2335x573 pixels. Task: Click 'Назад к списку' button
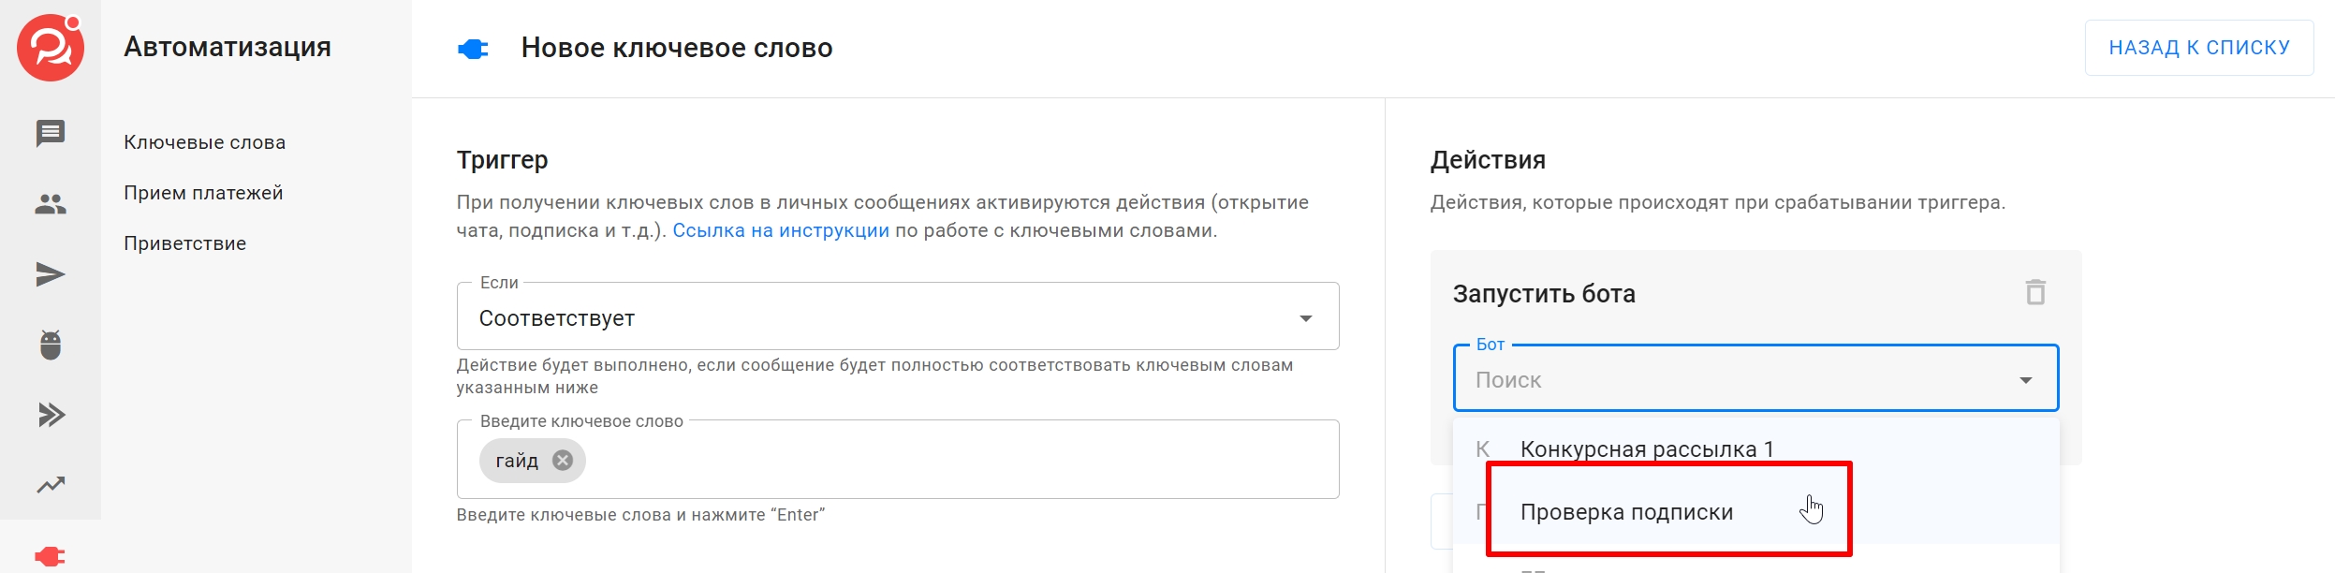2198,48
